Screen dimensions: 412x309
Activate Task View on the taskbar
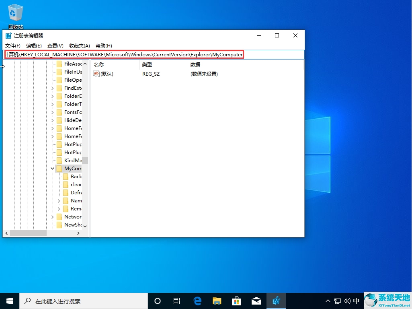click(177, 301)
